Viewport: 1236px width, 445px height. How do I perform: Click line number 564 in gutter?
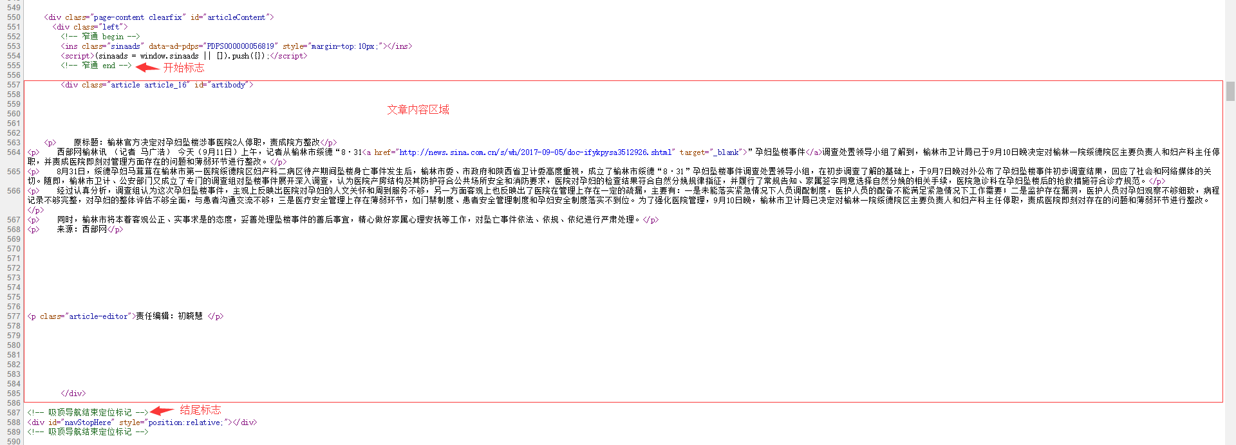point(14,152)
